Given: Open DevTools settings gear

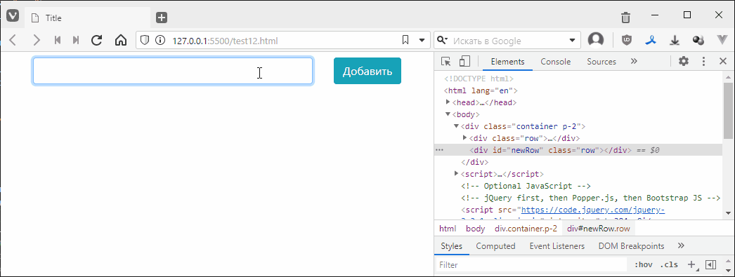Looking at the screenshot, I should (x=684, y=61).
